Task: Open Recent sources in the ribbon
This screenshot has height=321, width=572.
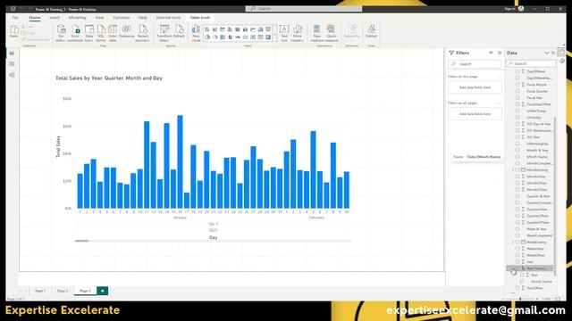Action: click(x=143, y=33)
